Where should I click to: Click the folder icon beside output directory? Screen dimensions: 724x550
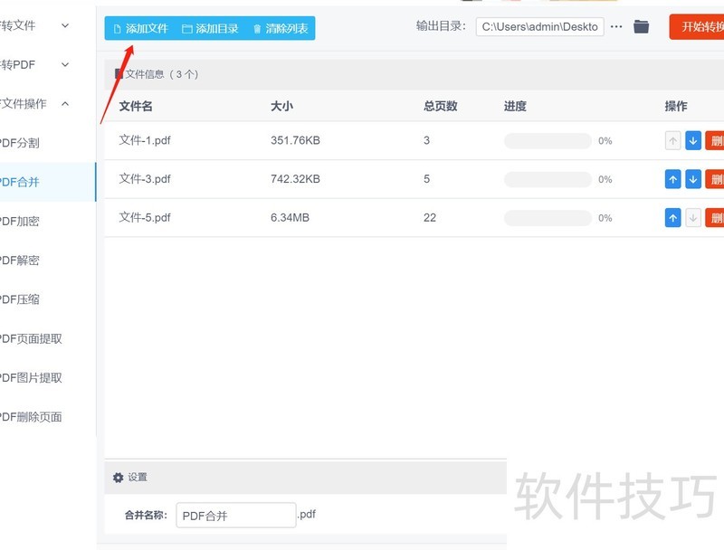(x=641, y=27)
